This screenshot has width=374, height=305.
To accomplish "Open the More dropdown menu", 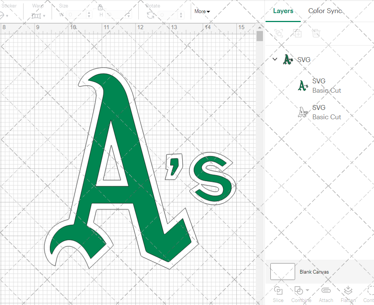I will coord(202,12).
